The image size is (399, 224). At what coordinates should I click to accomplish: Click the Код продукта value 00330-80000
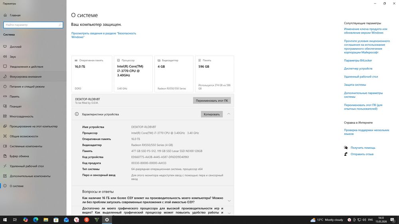pos(148,163)
